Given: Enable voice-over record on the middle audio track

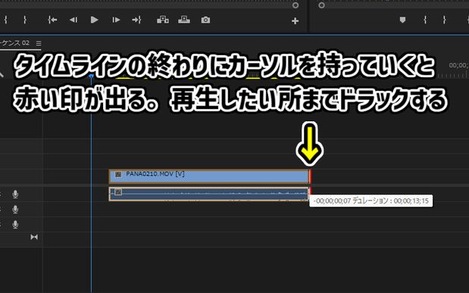Looking at the screenshot, I should (x=15, y=210).
